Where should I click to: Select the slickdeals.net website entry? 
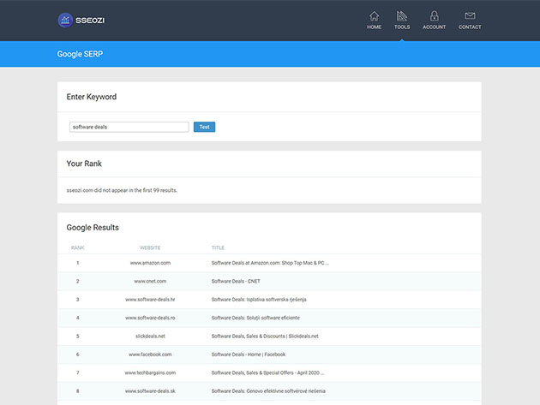coord(150,336)
